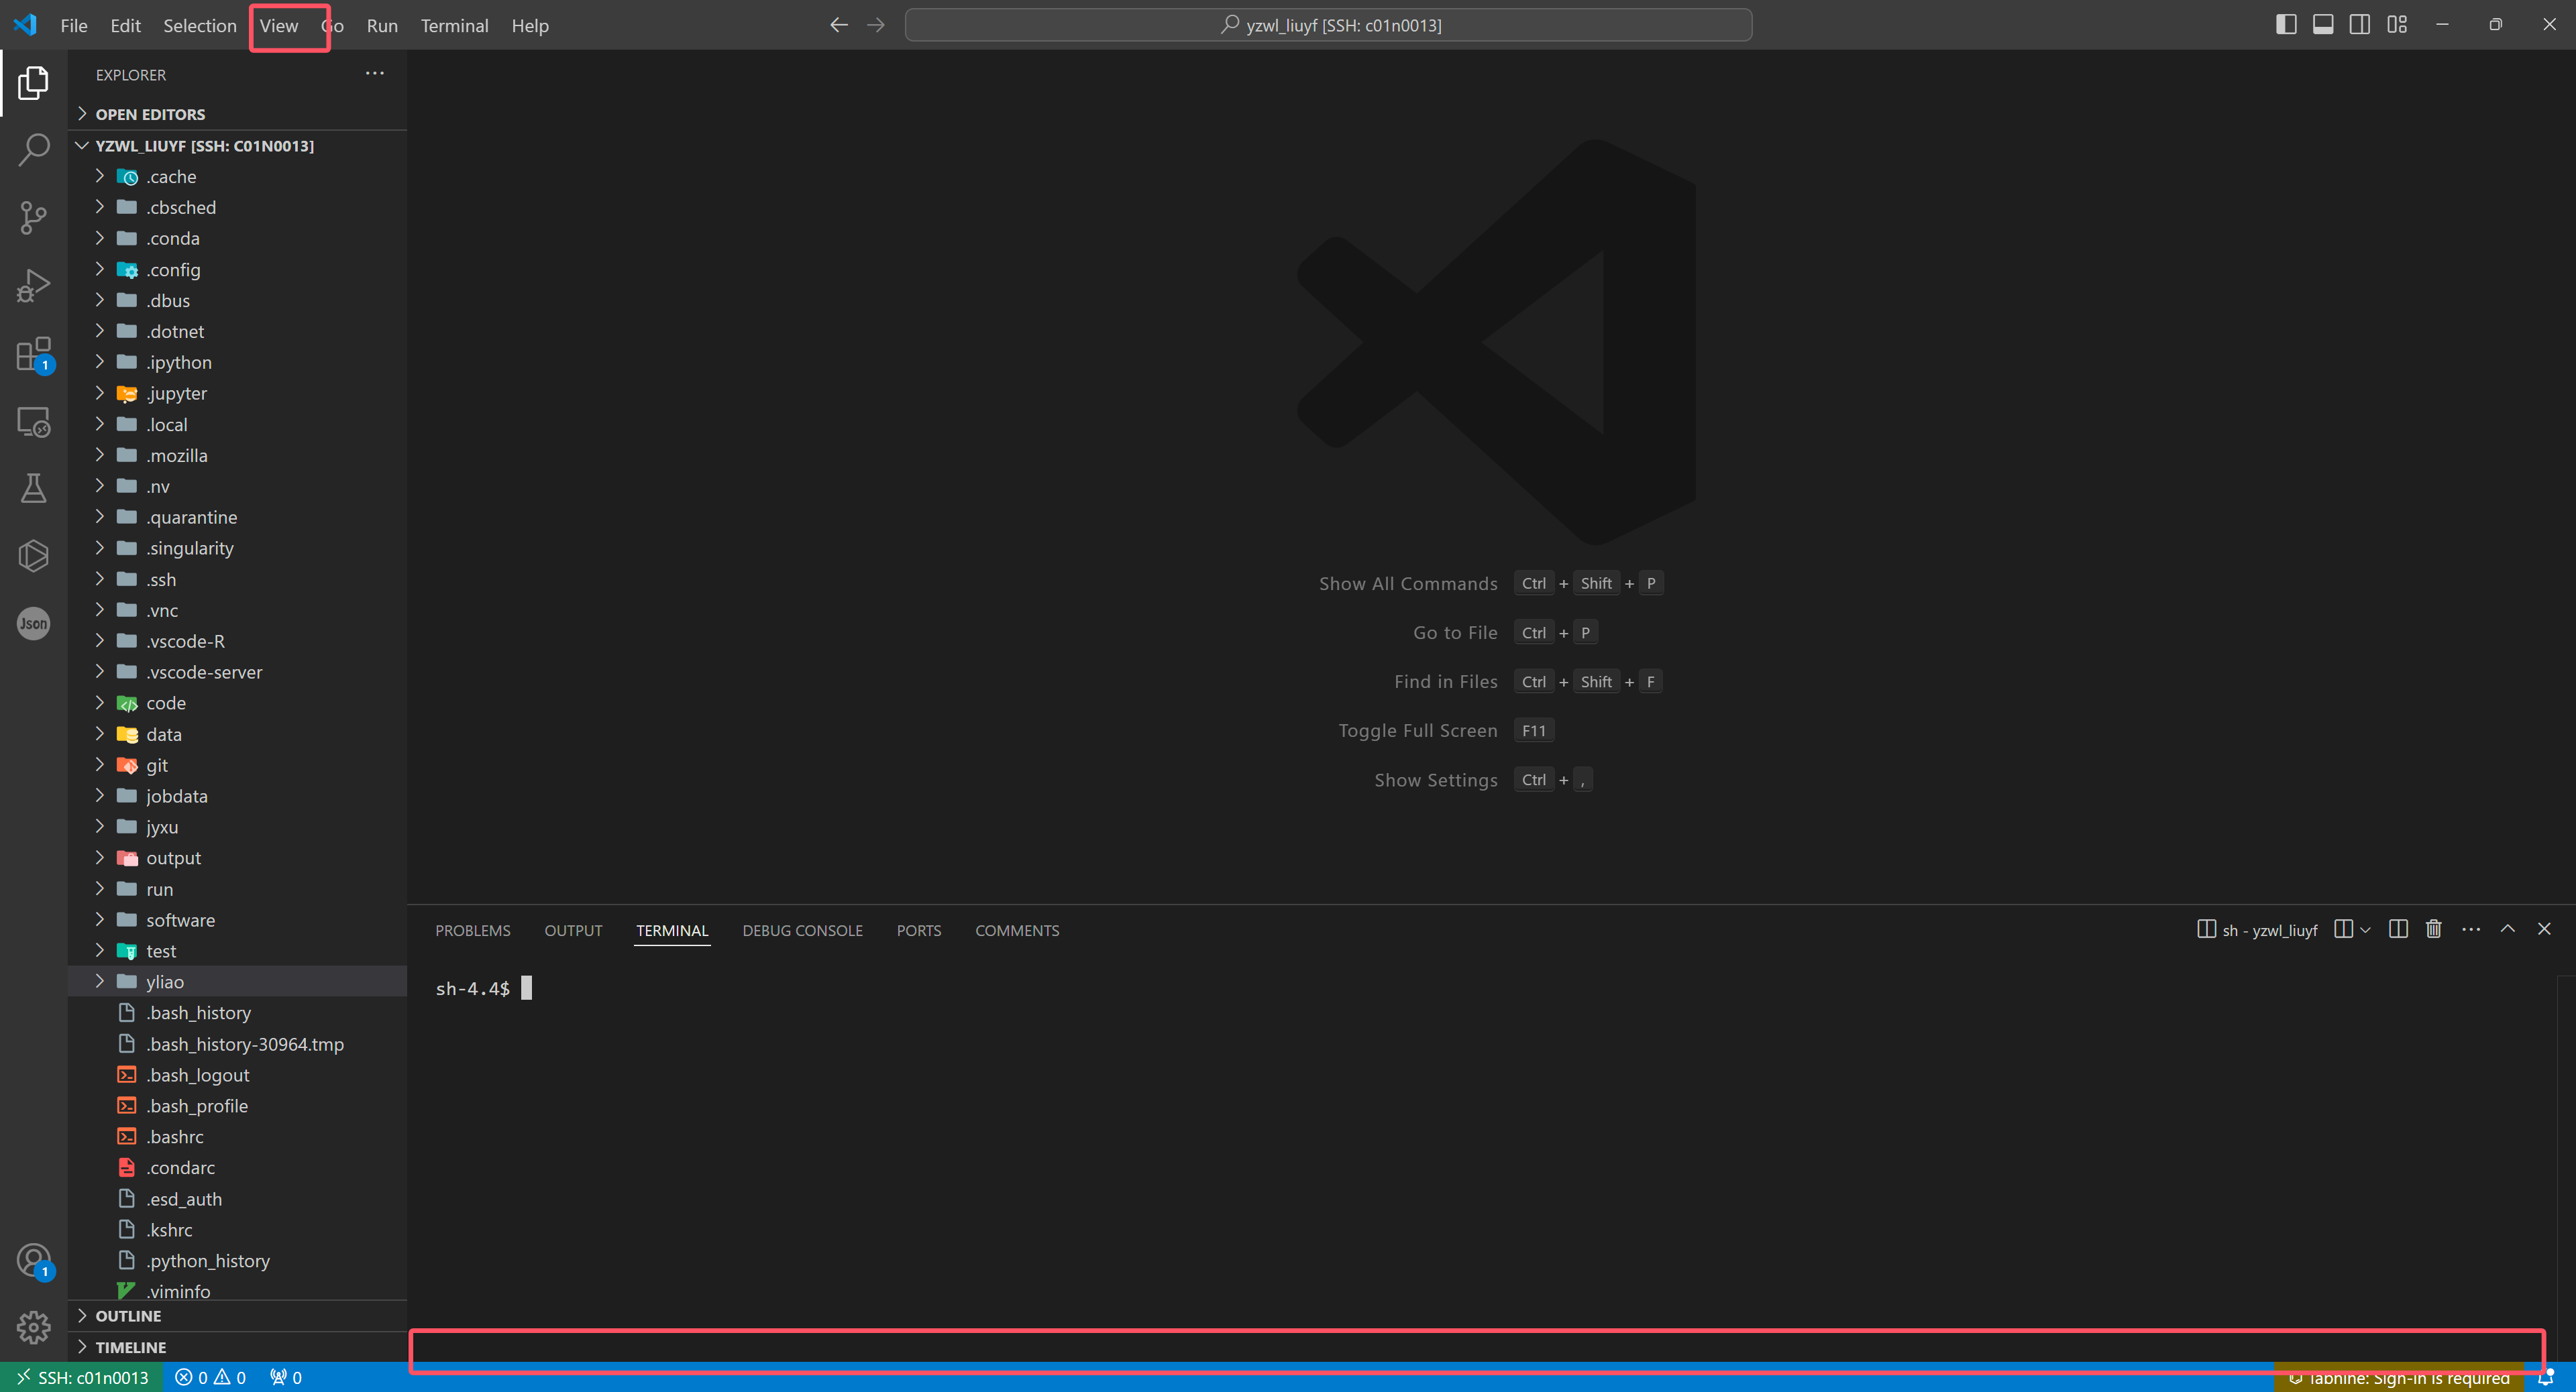
Task: Open the Remote Explorer view
Action: click(34, 422)
